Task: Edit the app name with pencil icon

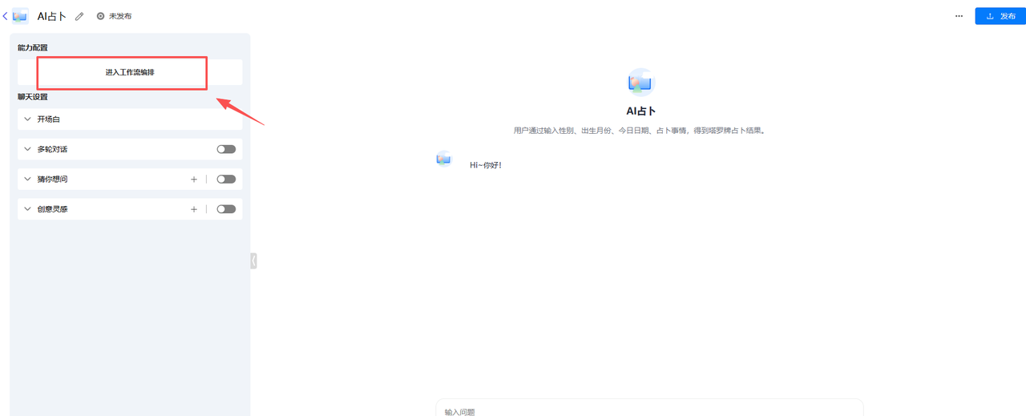Action: tap(79, 16)
